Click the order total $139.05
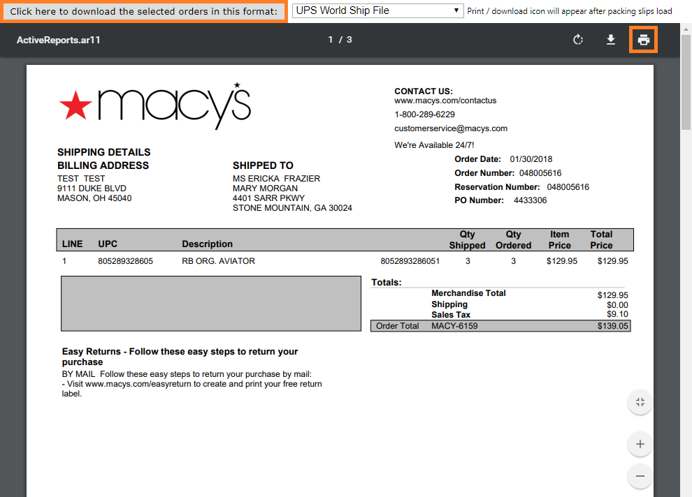Screen dimensions: 692x497 click(612, 326)
